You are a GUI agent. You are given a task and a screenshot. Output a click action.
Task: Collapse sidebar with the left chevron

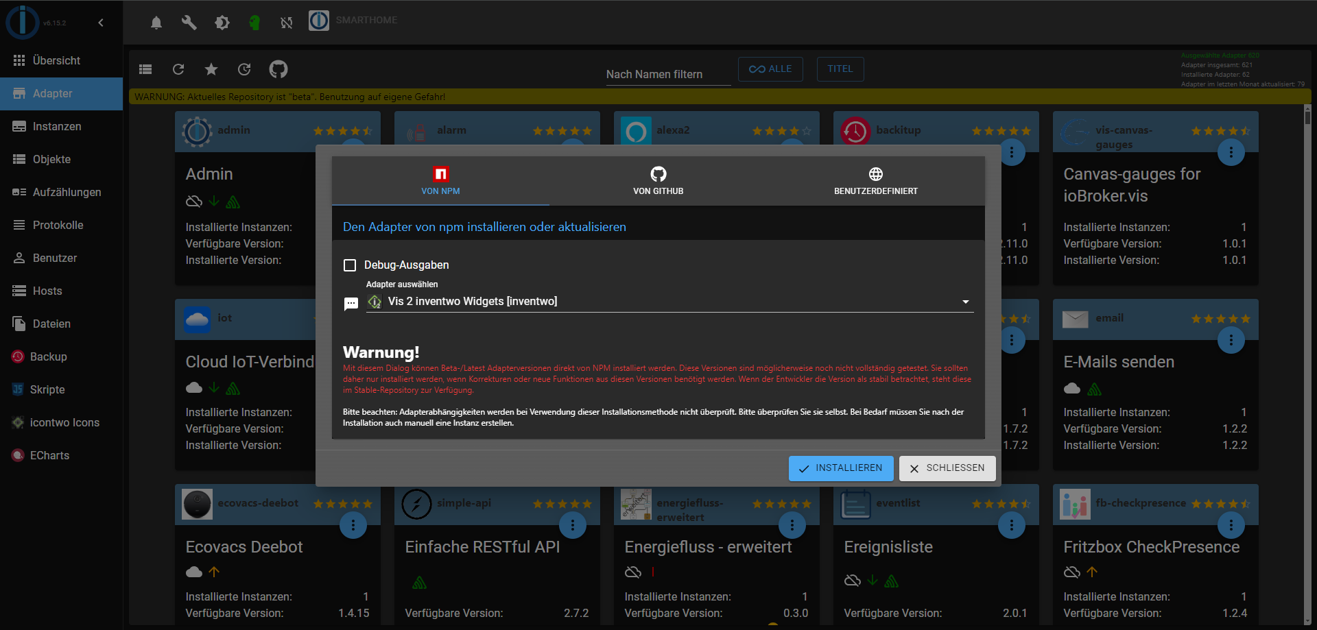pyautogui.click(x=101, y=23)
